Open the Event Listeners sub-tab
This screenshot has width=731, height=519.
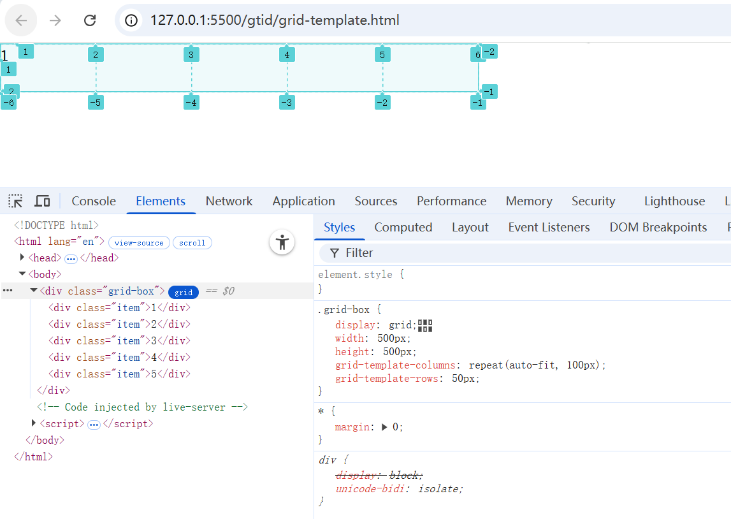coord(549,227)
